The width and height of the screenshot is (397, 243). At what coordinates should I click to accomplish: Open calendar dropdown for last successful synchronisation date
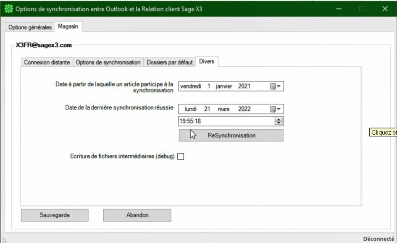[x=275, y=109]
